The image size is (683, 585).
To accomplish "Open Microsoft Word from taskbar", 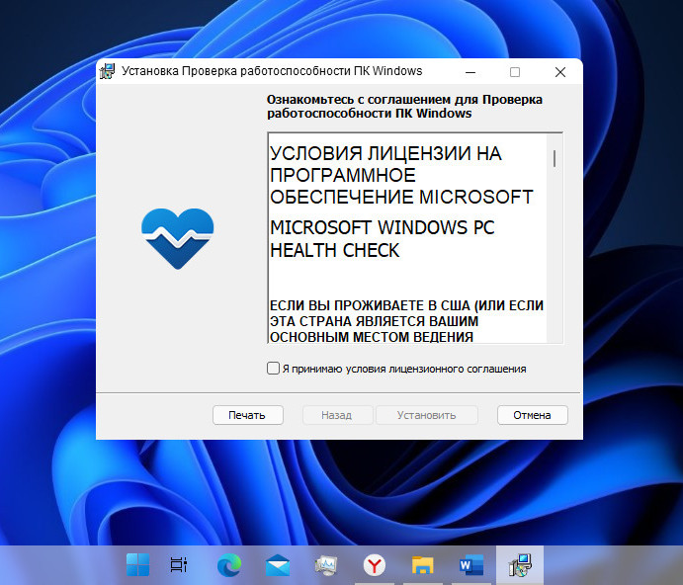I will (x=471, y=565).
